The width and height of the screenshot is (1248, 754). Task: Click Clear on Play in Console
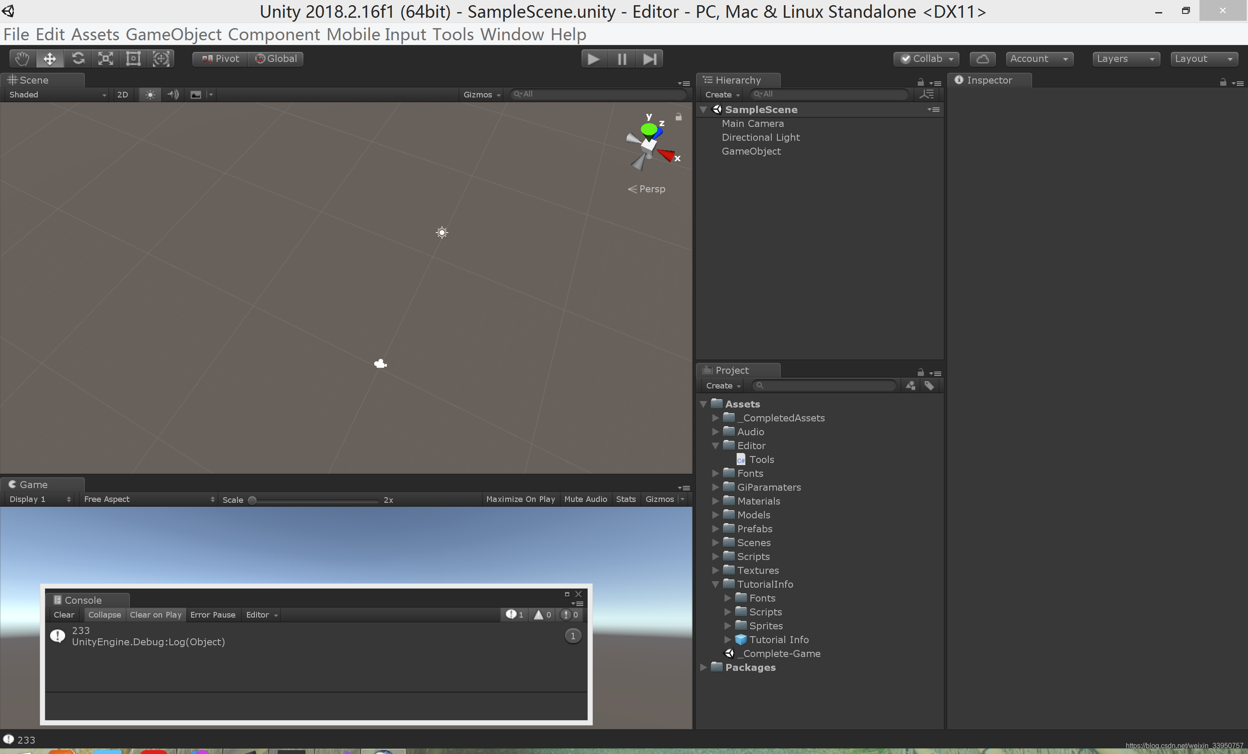(156, 614)
